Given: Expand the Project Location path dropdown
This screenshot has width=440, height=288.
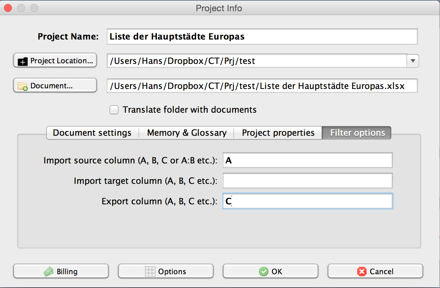Looking at the screenshot, I should [x=413, y=61].
